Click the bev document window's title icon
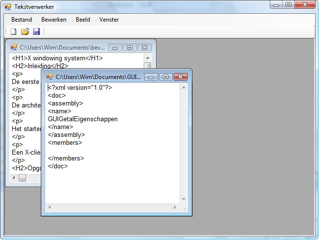This screenshot has width=319, height=240. tap(14, 48)
